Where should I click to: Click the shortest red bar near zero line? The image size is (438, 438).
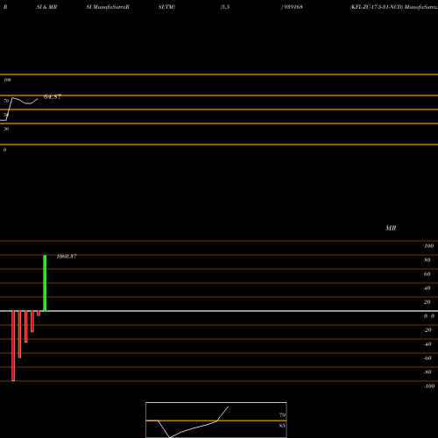coord(39,314)
